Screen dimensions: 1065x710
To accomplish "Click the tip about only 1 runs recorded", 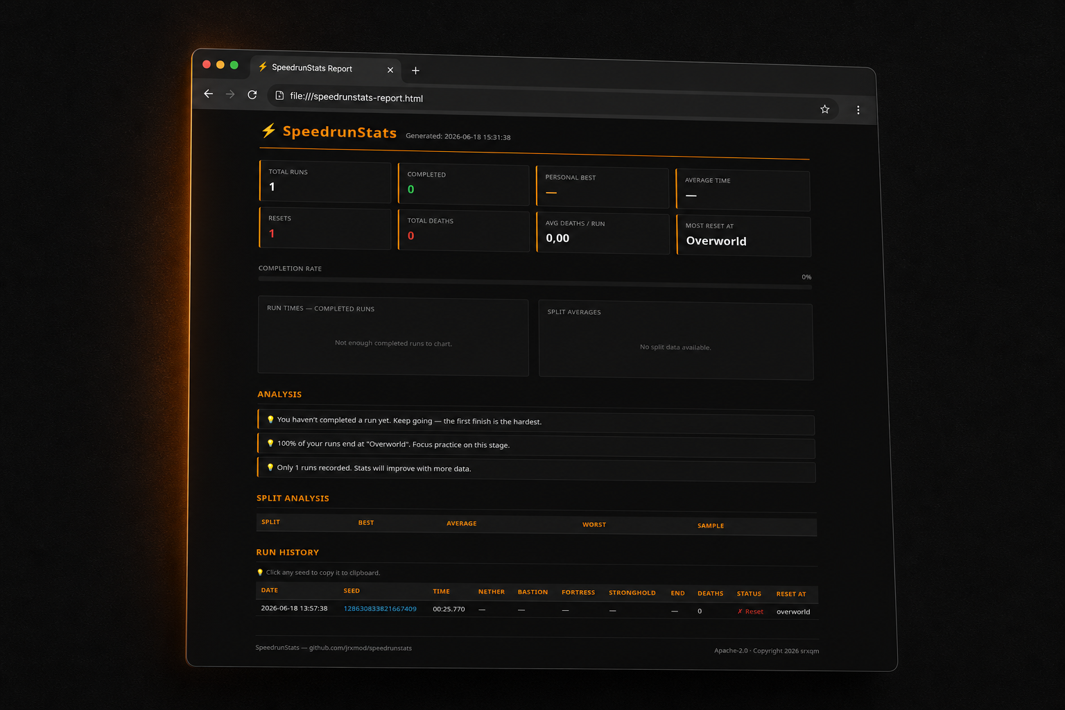I will [x=536, y=469].
